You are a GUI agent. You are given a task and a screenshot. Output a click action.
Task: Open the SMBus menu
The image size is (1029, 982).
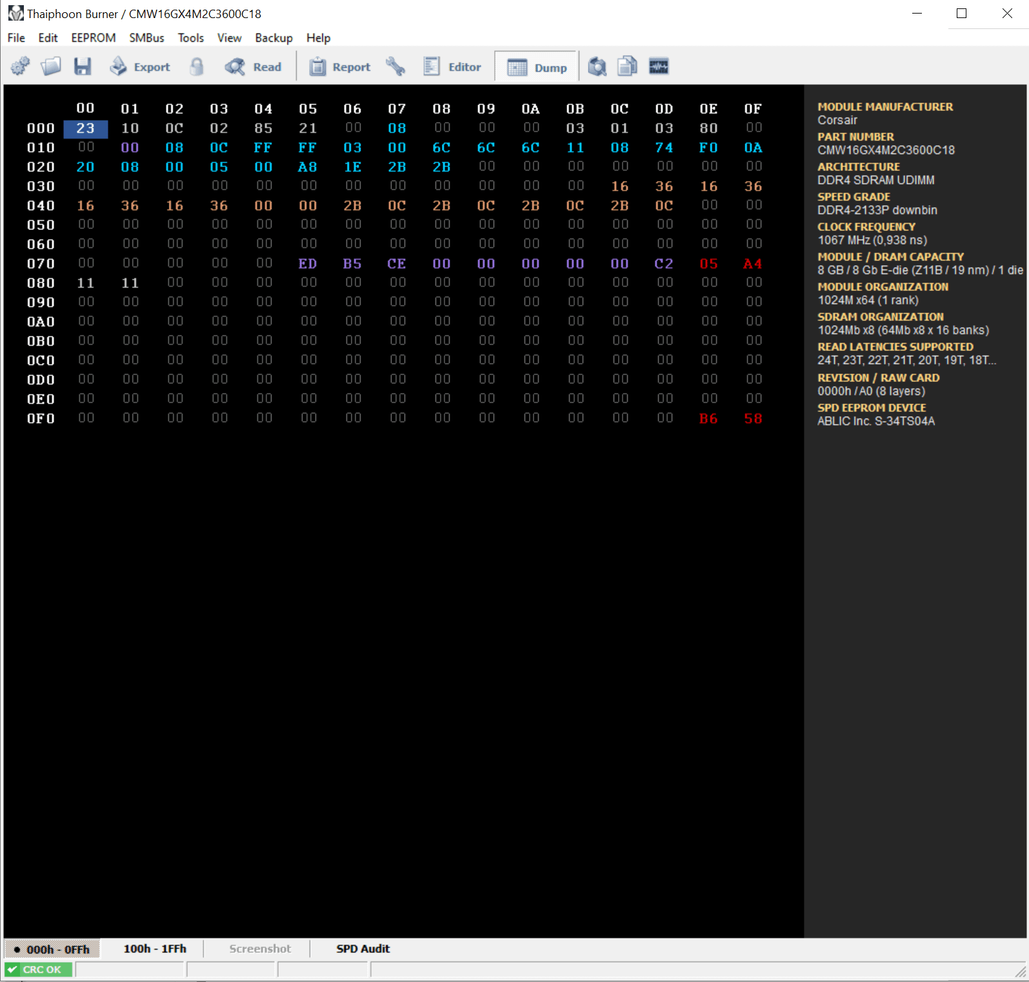point(146,38)
